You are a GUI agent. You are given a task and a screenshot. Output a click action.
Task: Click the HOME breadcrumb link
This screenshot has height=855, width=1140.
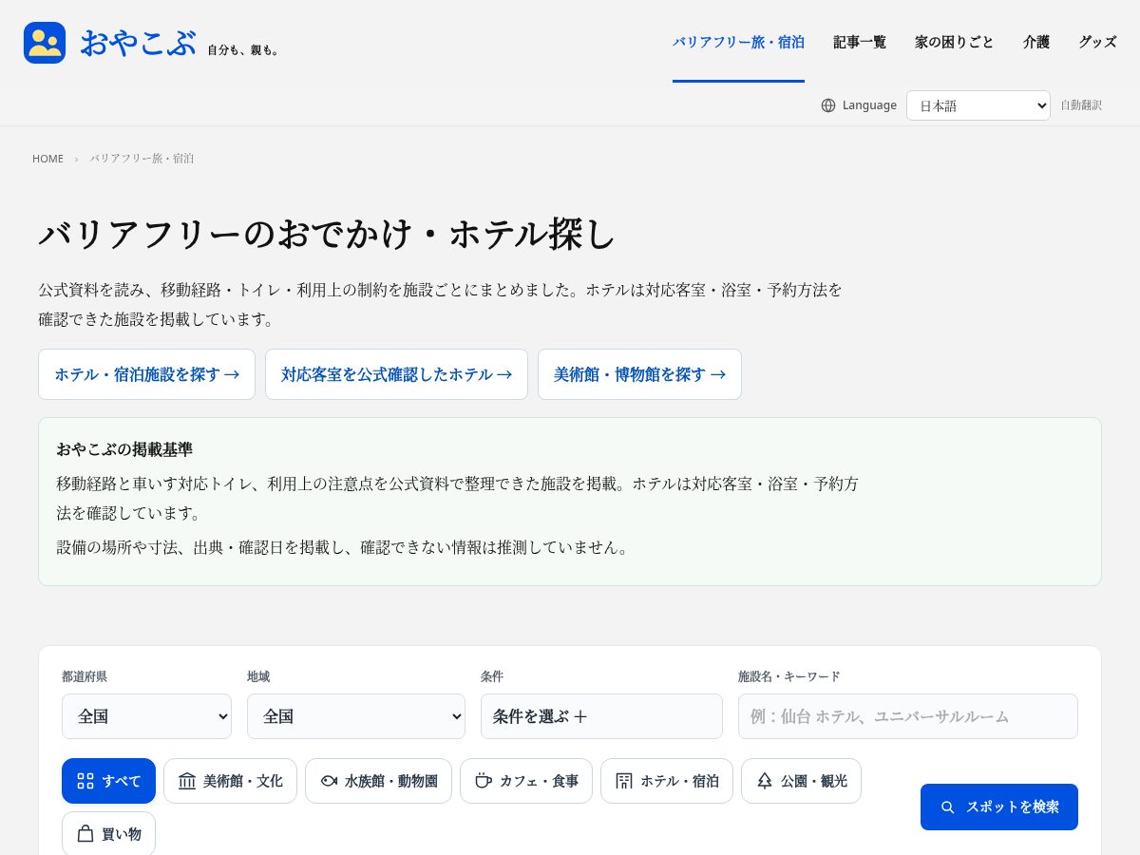pos(47,159)
